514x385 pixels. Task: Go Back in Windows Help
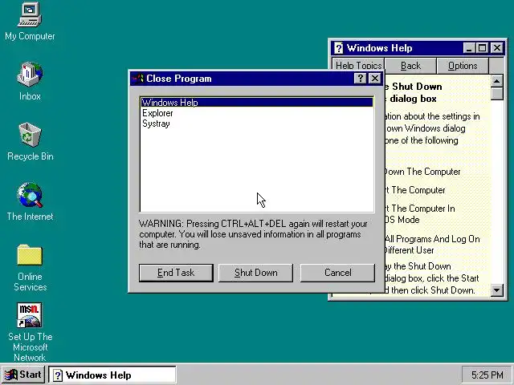pos(410,66)
